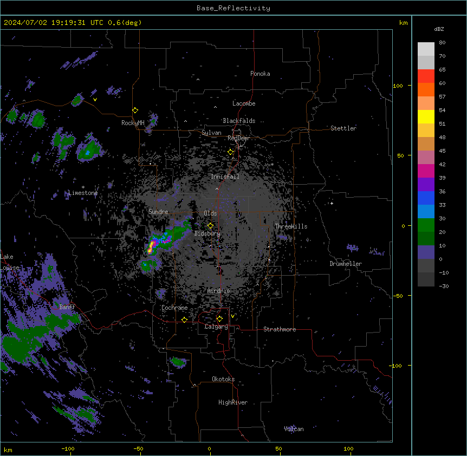Click the Okotoks map label
Image resolution: width=467 pixels, height=456 pixels.
tap(223, 379)
